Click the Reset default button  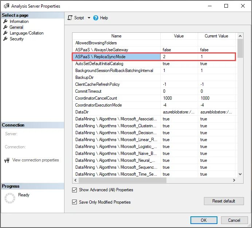point(224,201)
